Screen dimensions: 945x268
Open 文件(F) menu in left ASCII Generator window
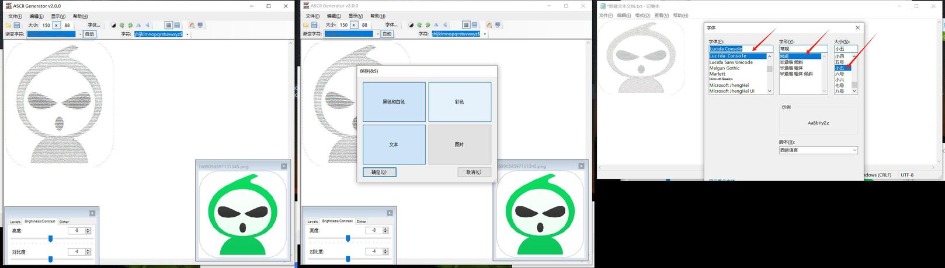[x=15, y=16]
